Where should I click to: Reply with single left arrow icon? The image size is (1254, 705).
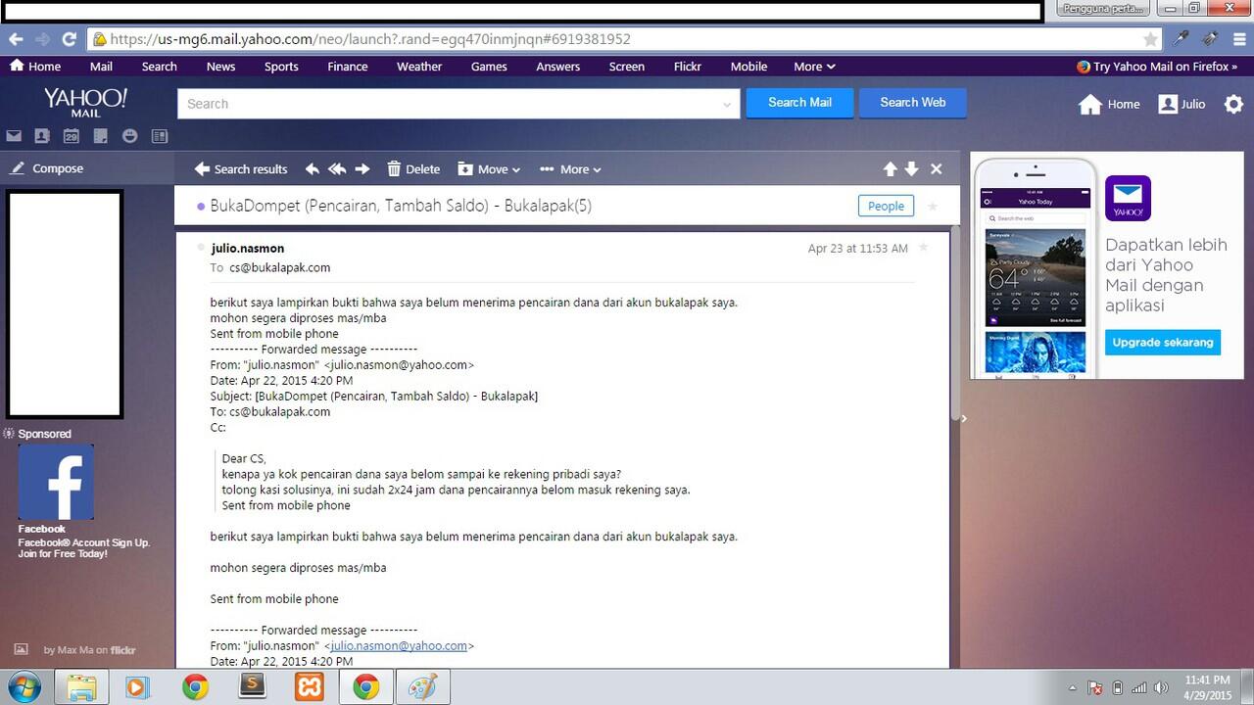coord(313,168)
